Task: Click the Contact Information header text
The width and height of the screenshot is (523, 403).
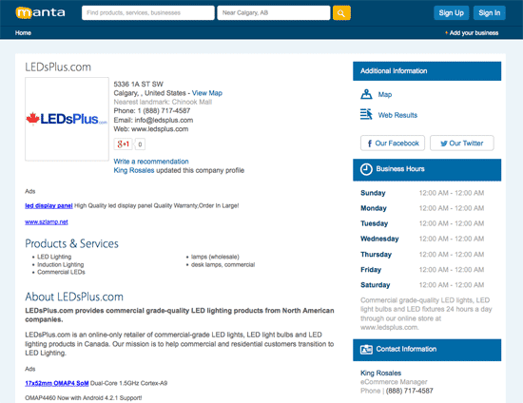Action: point(406,349)
